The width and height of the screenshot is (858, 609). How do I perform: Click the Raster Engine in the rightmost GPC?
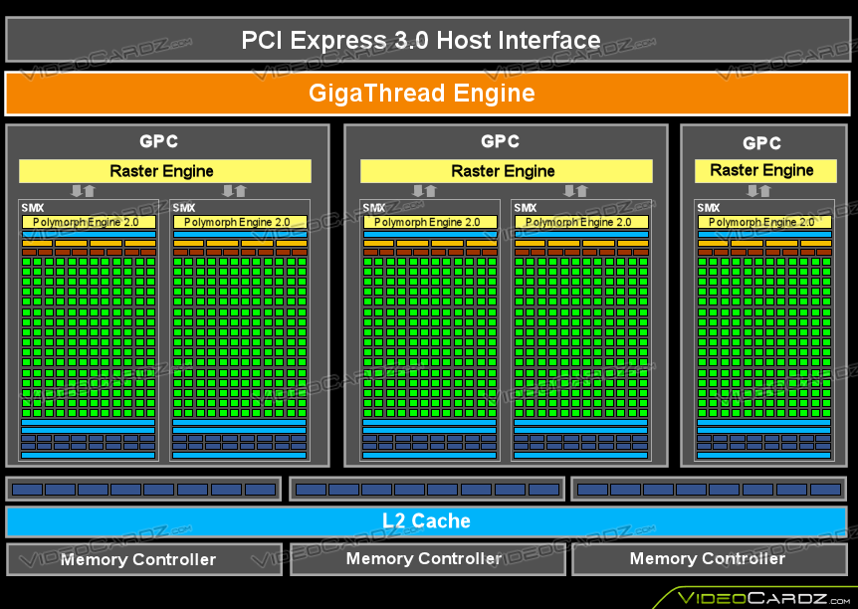point(762,170)
